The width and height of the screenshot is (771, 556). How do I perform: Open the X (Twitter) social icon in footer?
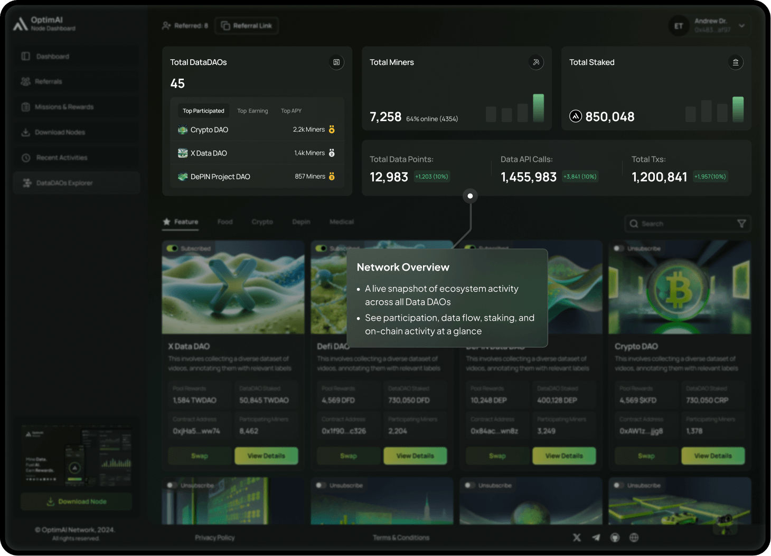tap(577, 538)
